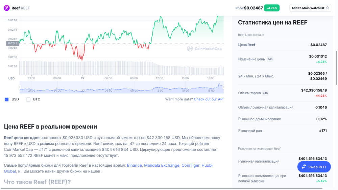Click the vertical page scrollbar
338x190 pixels.
pyautogui.click(x=336, y=68)
